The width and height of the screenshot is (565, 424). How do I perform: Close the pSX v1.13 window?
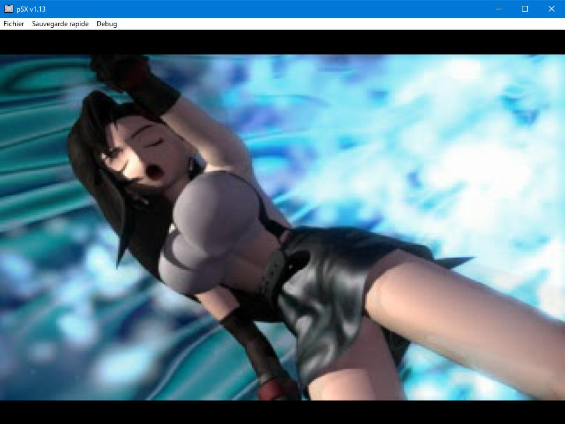[552, 9]
